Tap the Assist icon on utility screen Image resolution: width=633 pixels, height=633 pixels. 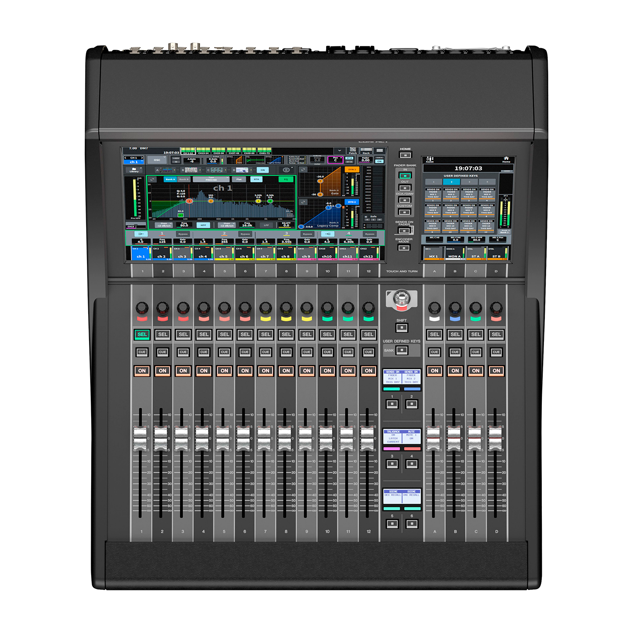[430, 160]
